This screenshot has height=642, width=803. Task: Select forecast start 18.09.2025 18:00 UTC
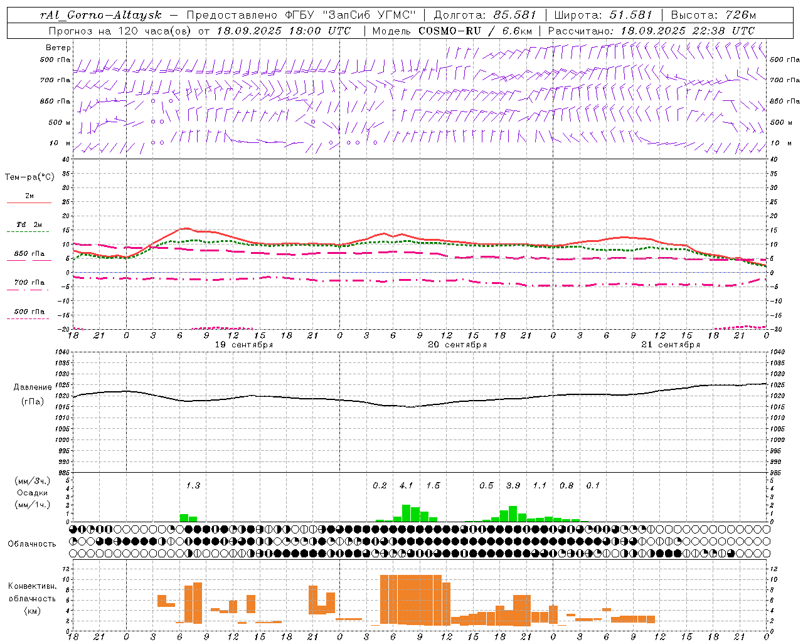(x=284, y=31)
